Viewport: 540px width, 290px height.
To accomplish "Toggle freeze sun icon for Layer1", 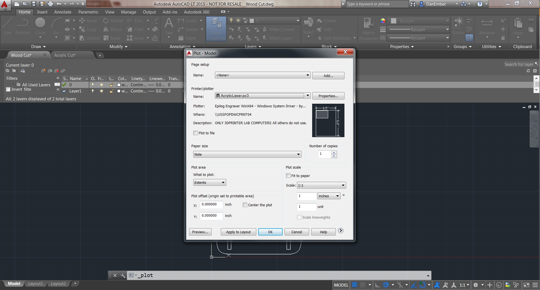I will click(x=101, y=91).
